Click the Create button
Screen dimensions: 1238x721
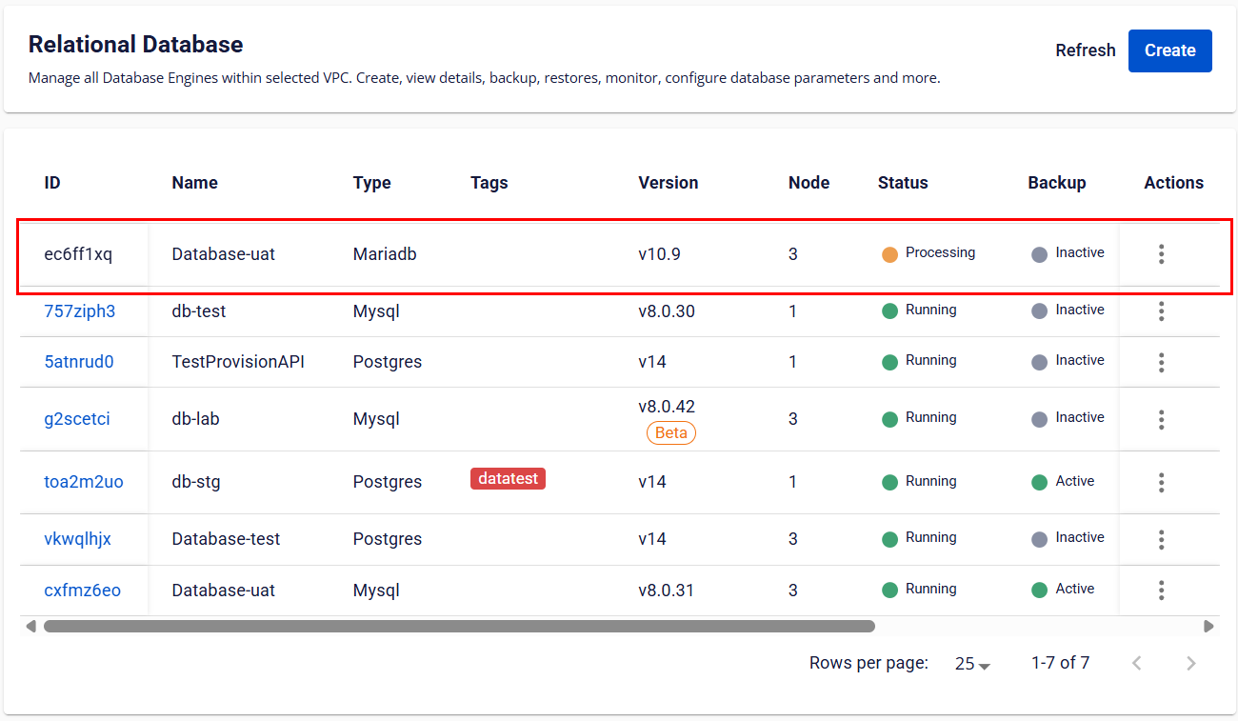pyautogui.click(x=1169, y=50)
